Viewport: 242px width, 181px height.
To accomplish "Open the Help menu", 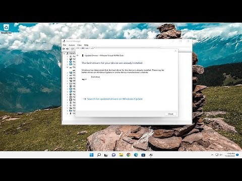I will tap(86, 45).
